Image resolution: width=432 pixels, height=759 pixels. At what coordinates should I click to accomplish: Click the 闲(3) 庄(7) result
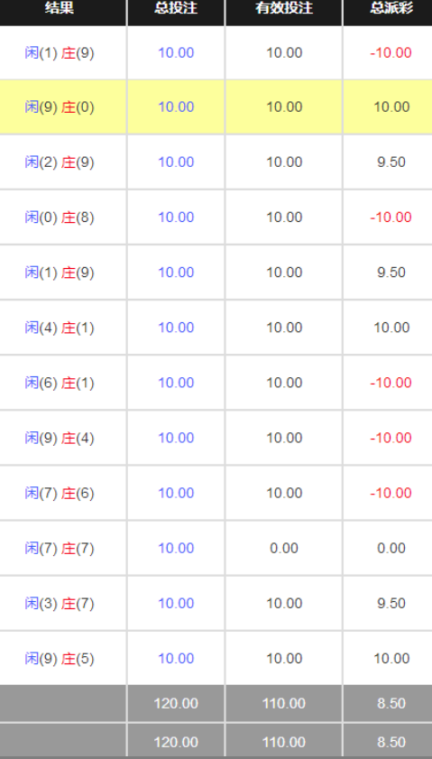[x=60, y=604]
